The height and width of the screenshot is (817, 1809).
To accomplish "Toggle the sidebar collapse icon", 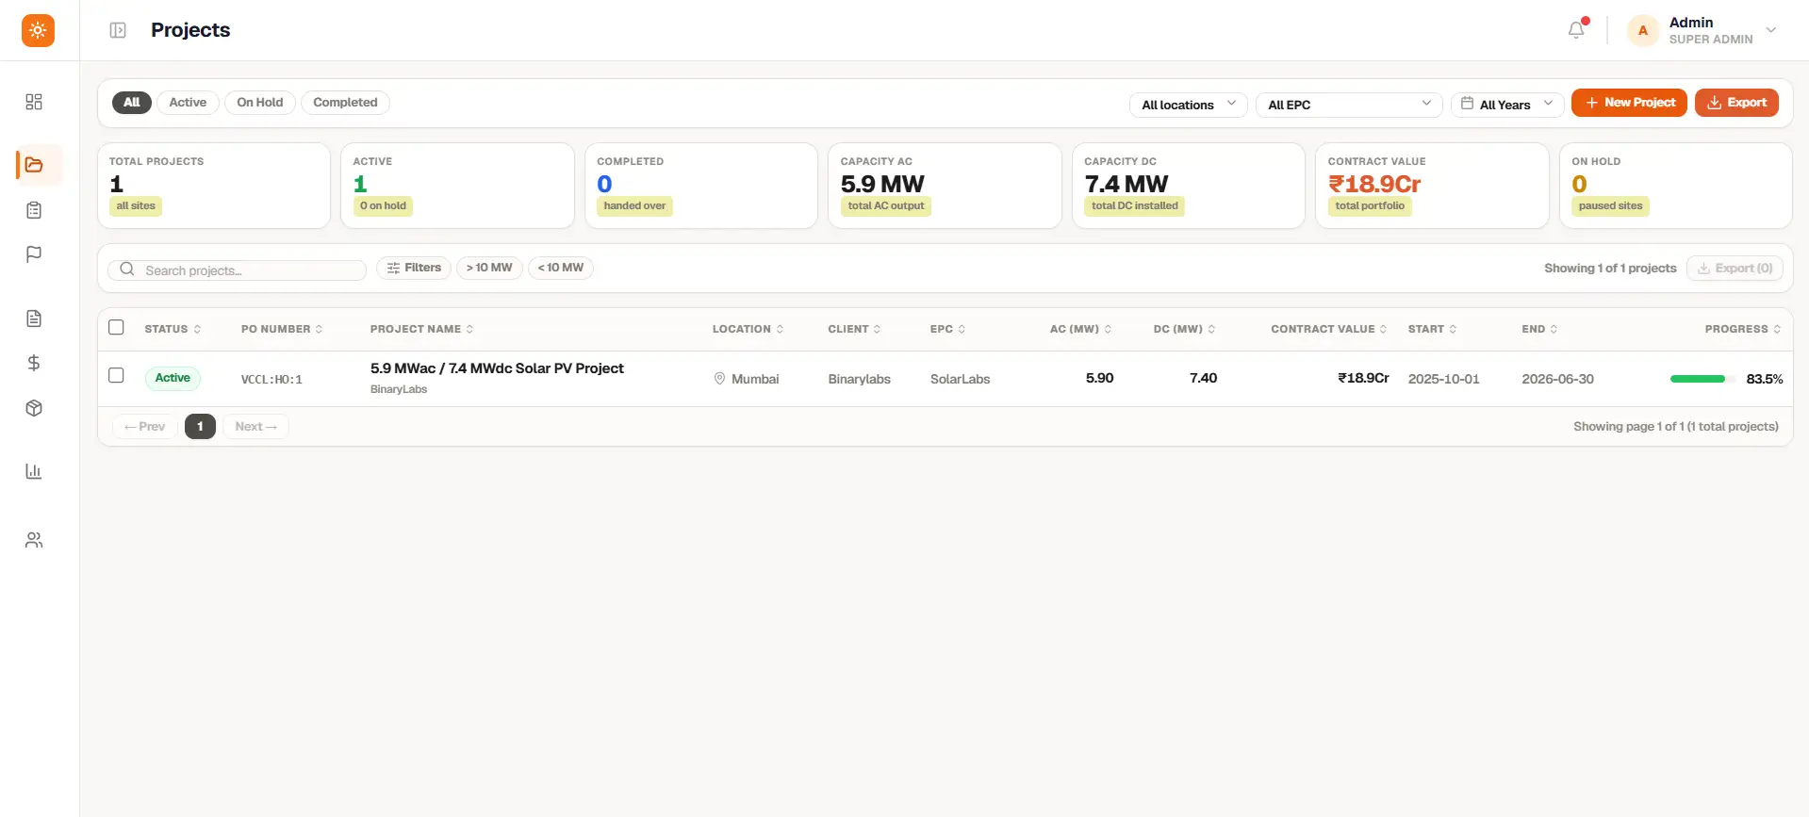I will [x=118, y=30].
